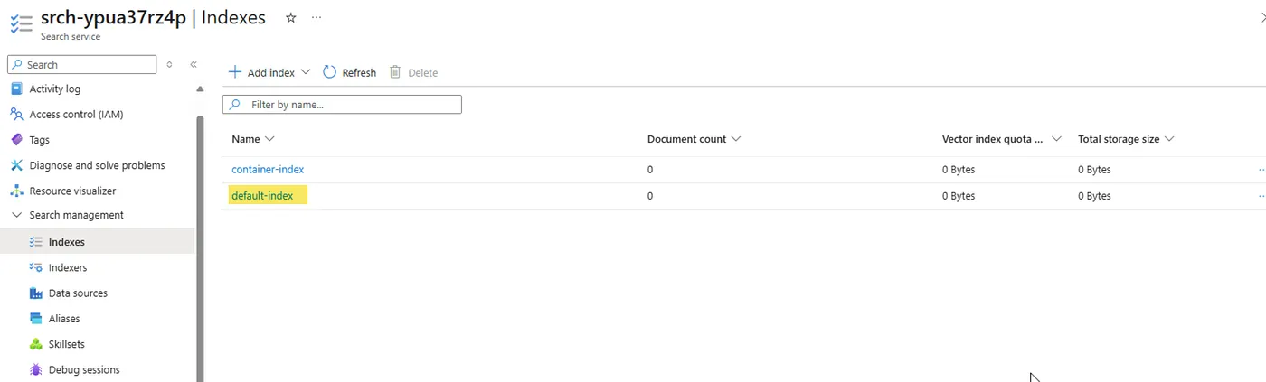Select Indexers in the sidebar menu

click(68, 267)
